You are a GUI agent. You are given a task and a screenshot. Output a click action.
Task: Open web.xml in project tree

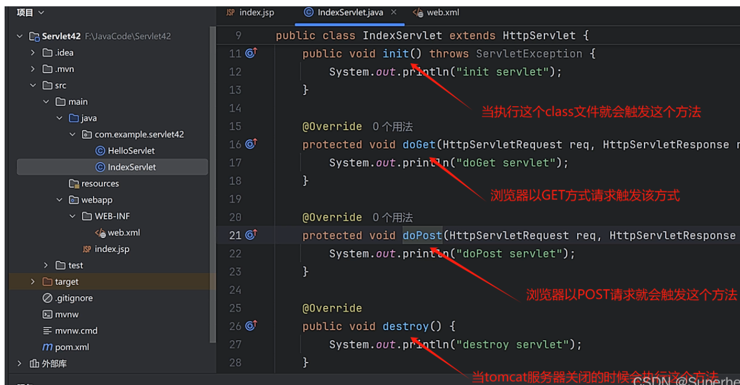(124, 233)
